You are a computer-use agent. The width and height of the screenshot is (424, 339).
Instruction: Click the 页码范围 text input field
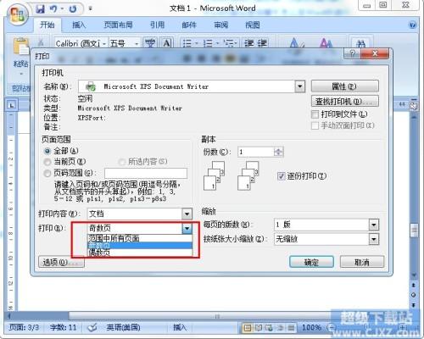pos(146,173)
